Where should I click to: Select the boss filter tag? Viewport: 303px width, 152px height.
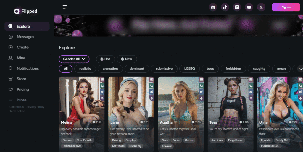tap(210, 69)
